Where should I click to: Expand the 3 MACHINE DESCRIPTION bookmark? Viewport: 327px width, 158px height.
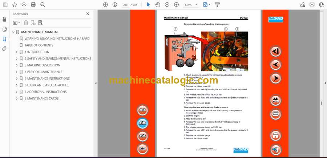pyautogui.click(x=17, y=65)
